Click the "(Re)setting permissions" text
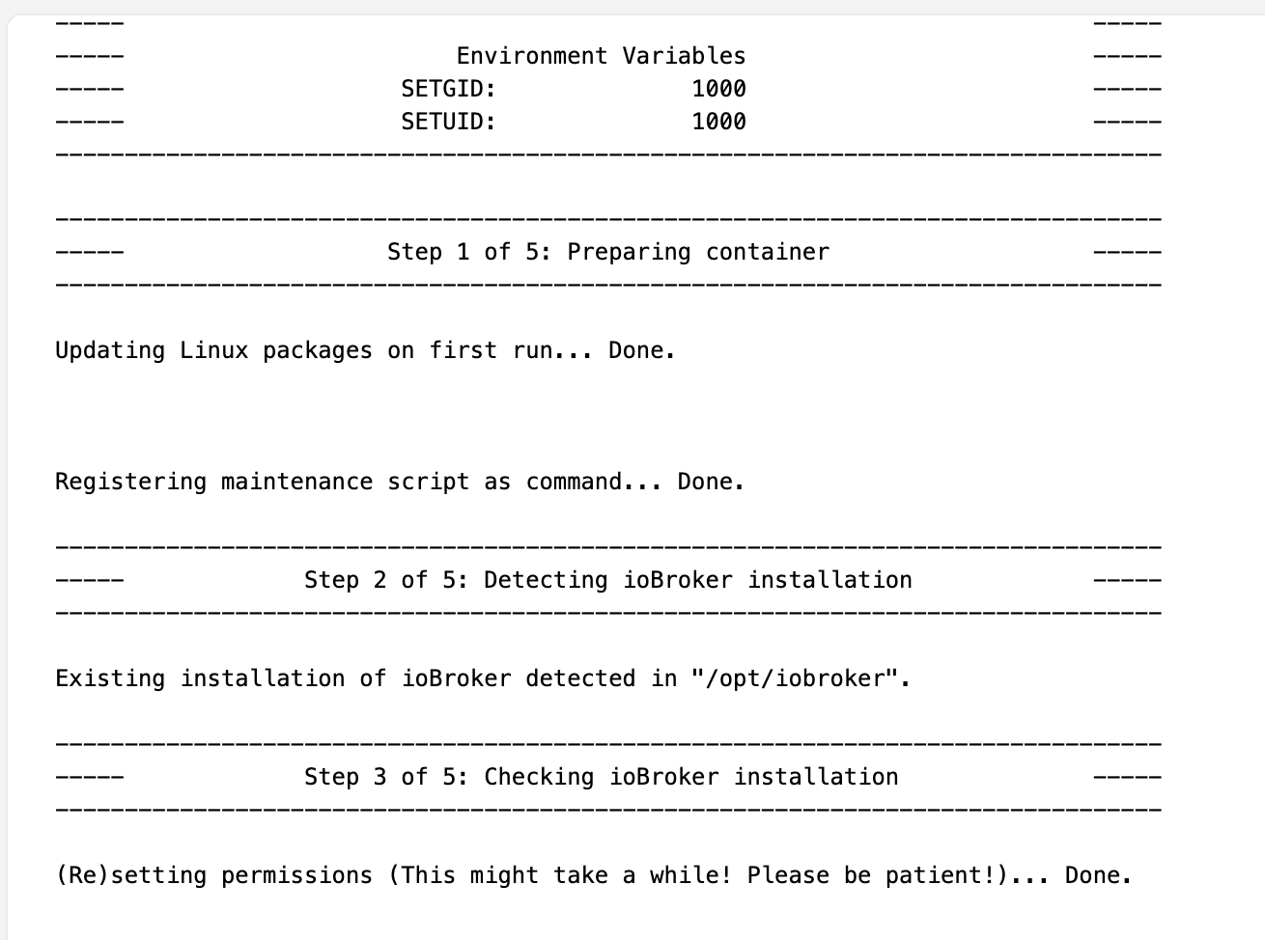Screen dimensions: 1265x940 (213, 875)
